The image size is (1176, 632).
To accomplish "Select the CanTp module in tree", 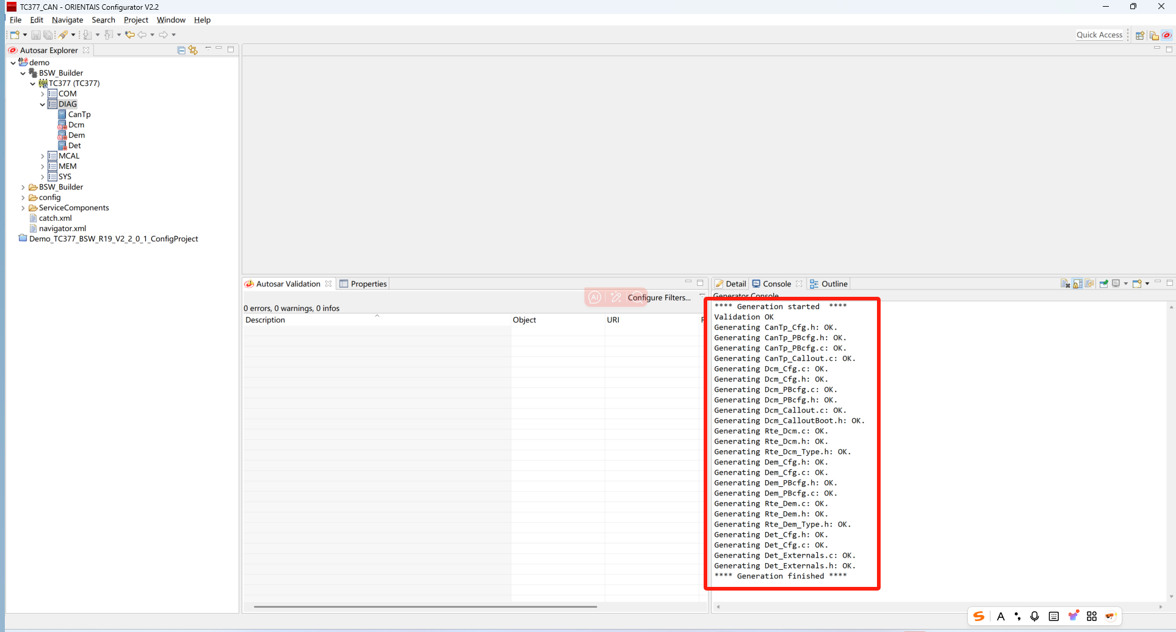I will (x=79, y=115).
